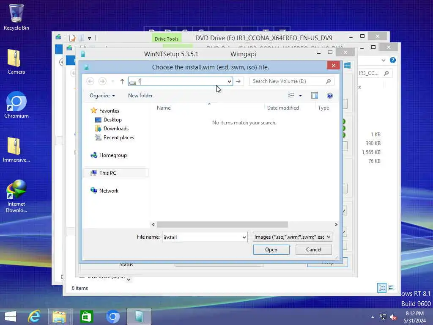Screen dimensions: 433x325
Task: Open Recycle Bin desktop icon
Action: pos(16,17)
